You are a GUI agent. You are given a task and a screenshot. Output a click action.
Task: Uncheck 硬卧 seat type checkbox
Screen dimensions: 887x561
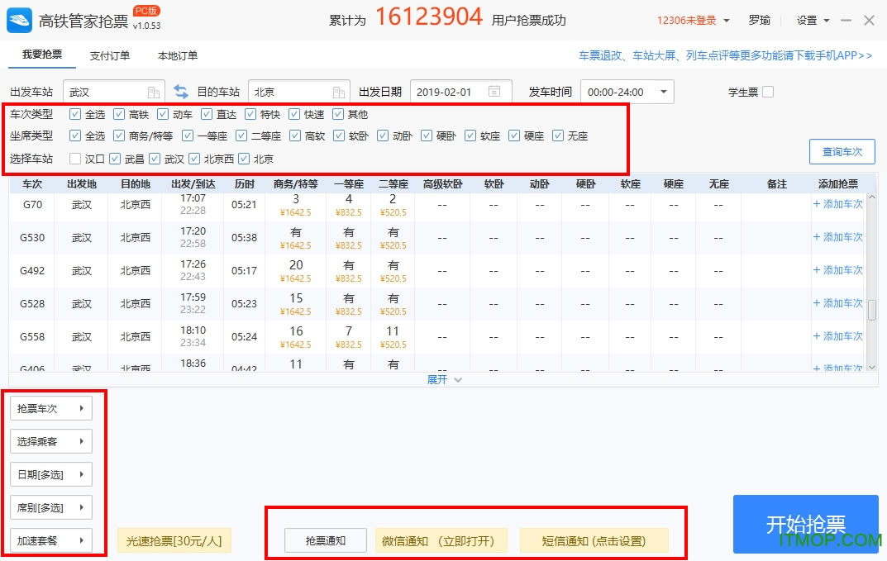(427, 135)
